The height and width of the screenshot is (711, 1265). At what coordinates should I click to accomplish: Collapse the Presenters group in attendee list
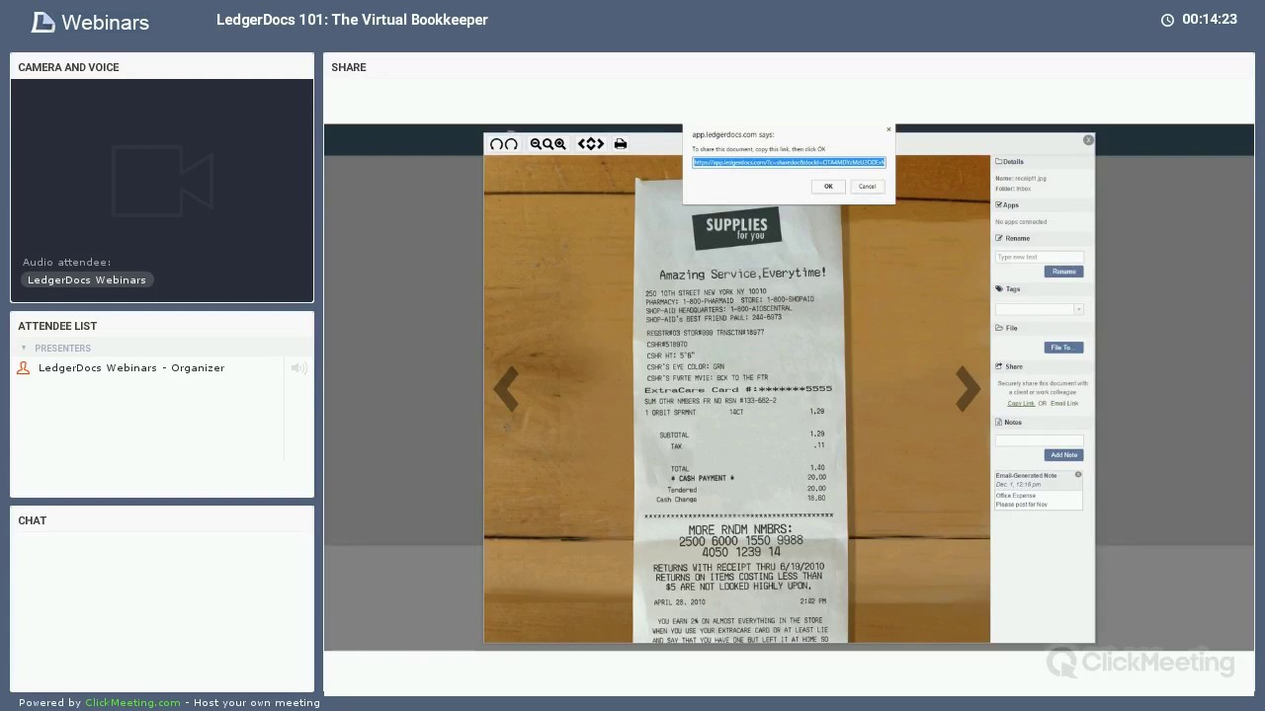[24, 348]
